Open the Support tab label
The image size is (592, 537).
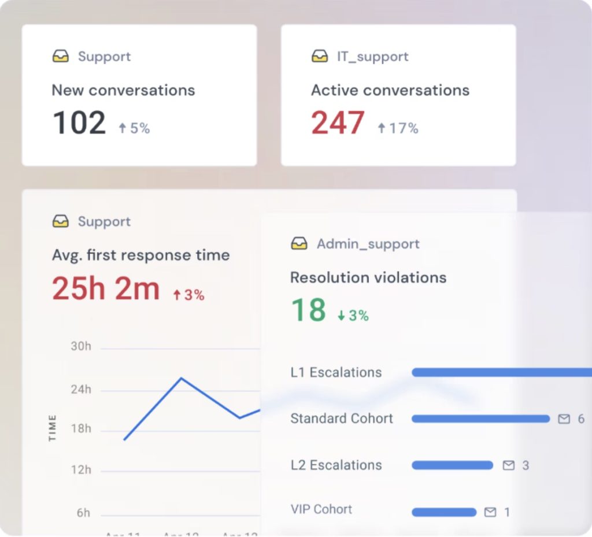coord(104,56)
